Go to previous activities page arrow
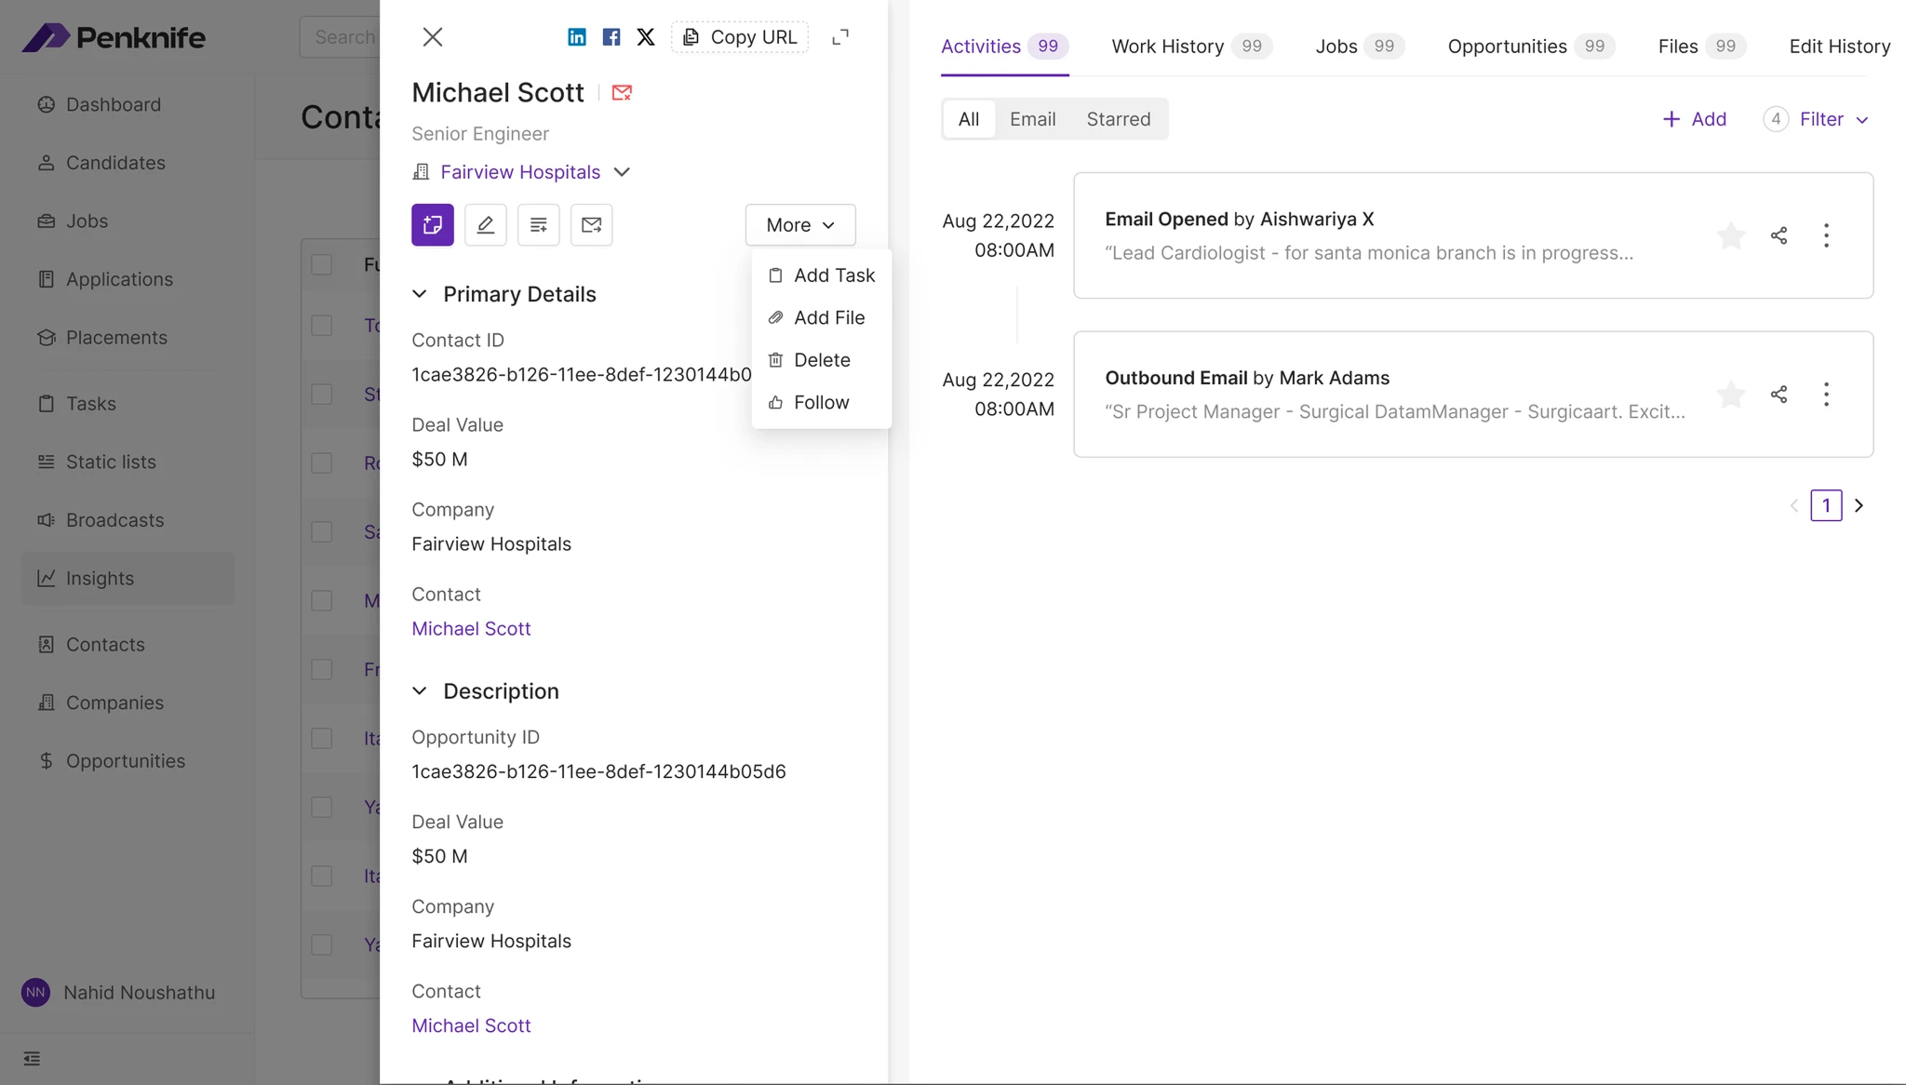This screenshot has height=1085, width=1906. [x=1793, y=505]
